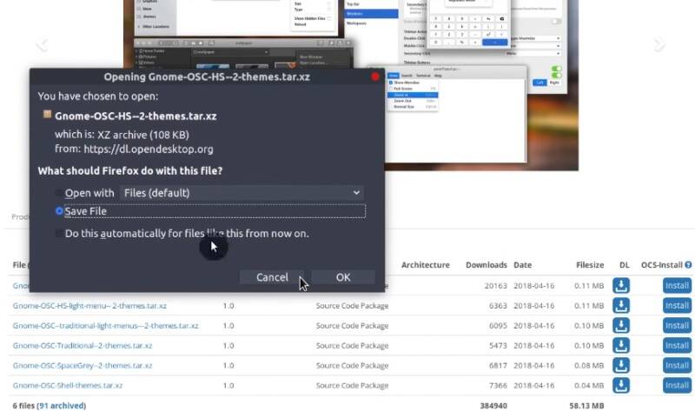Click the 91 archived files link

click(x=62, y=406)
